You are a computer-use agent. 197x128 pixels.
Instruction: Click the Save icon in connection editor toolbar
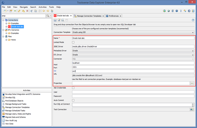[x=55, y=20]
